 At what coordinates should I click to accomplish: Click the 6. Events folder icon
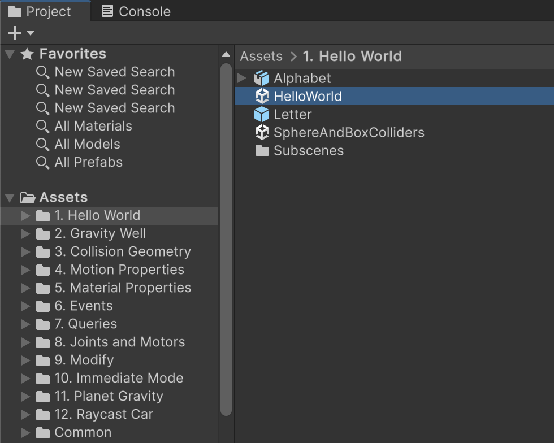pyautogui.click(x=43, y=306)
